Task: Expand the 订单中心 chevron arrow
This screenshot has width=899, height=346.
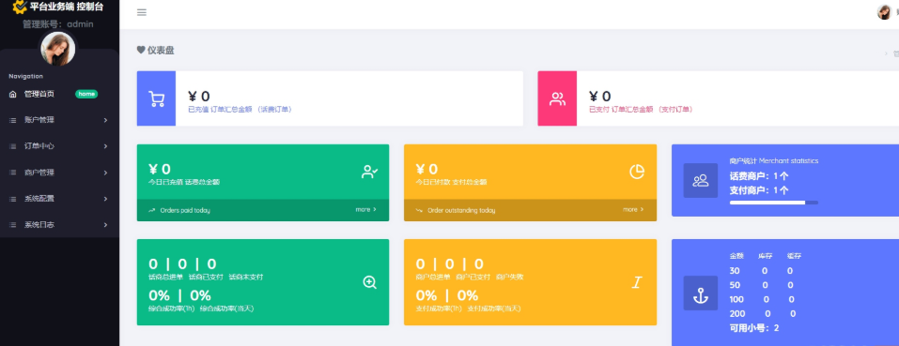Action: point(105,146)
